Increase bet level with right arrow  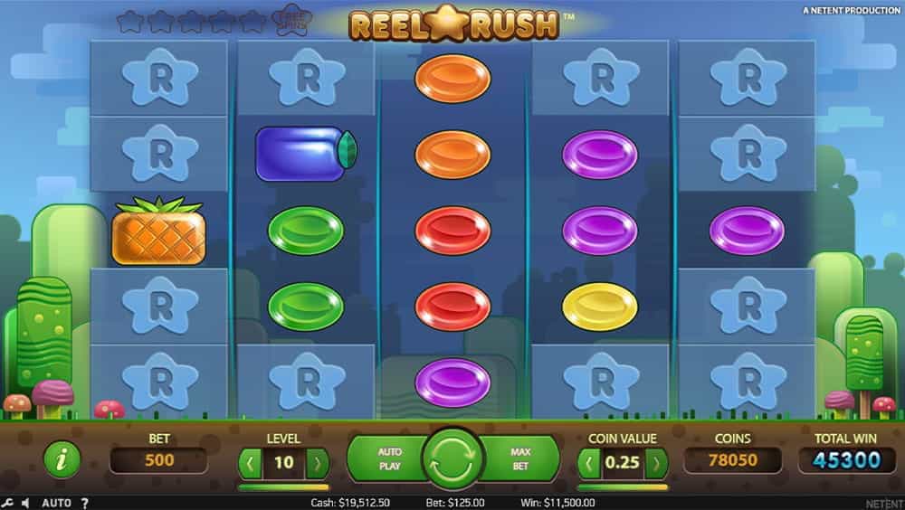(x=318, y=463)
